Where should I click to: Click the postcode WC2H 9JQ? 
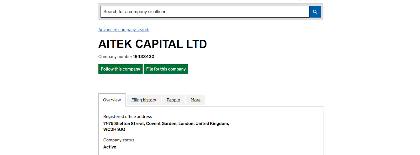[114, 130]
